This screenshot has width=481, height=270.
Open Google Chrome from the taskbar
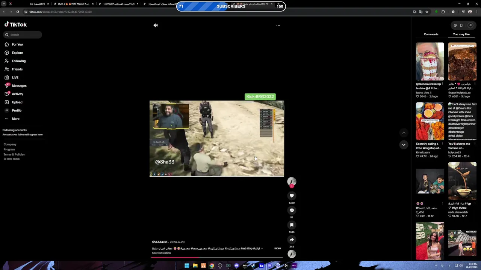pos(212,265)
